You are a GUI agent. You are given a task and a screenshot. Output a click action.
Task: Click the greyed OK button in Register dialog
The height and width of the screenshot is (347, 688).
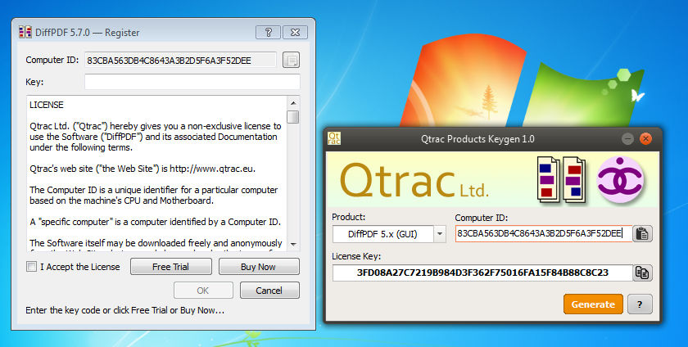pyautogui.click(x=203, y=291)
